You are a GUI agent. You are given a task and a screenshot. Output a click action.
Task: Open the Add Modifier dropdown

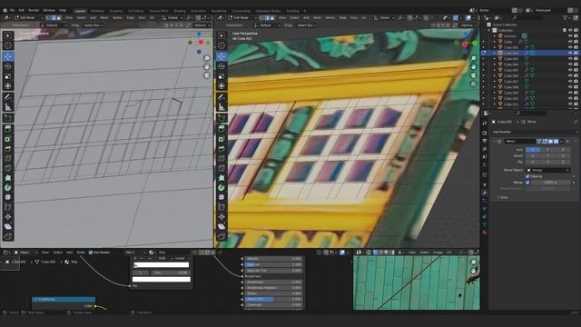click(535, 132)
